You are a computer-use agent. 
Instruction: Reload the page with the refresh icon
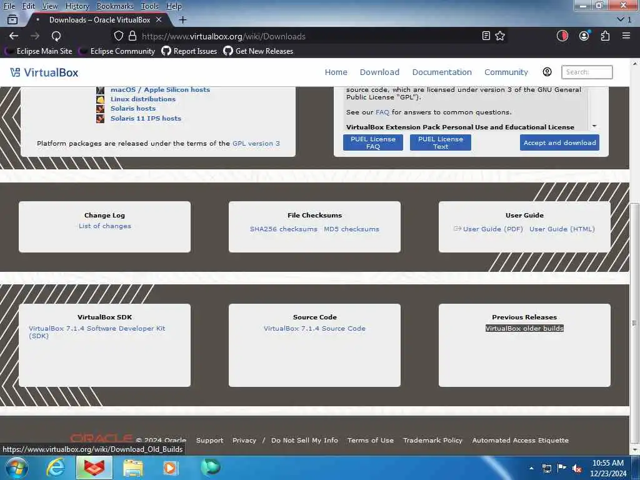point(56,36)
